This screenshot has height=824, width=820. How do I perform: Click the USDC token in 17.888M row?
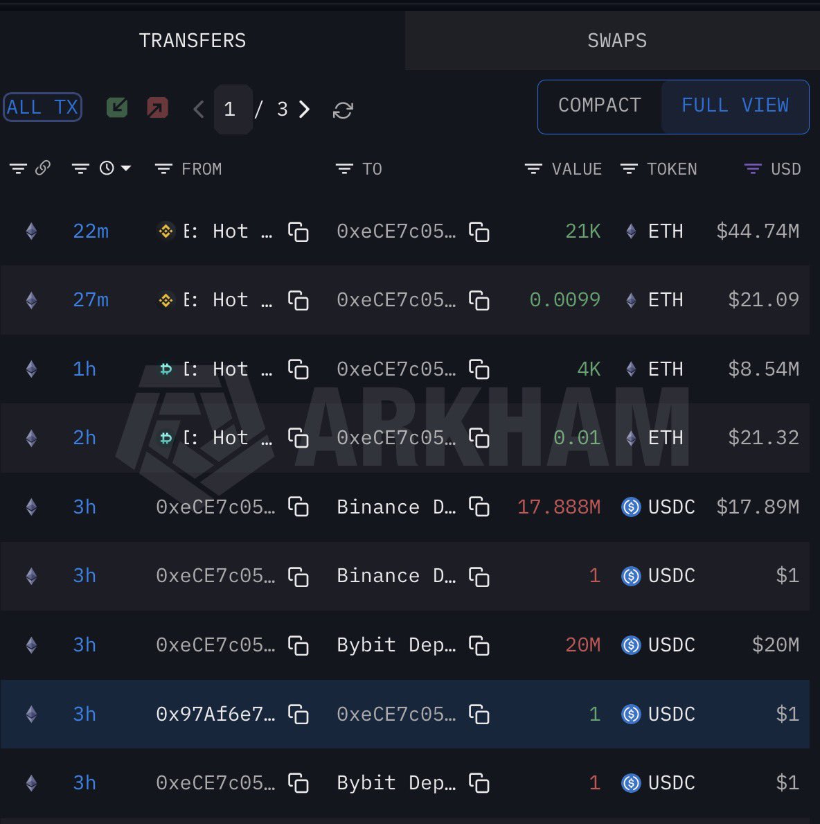[x=658, y=507]
